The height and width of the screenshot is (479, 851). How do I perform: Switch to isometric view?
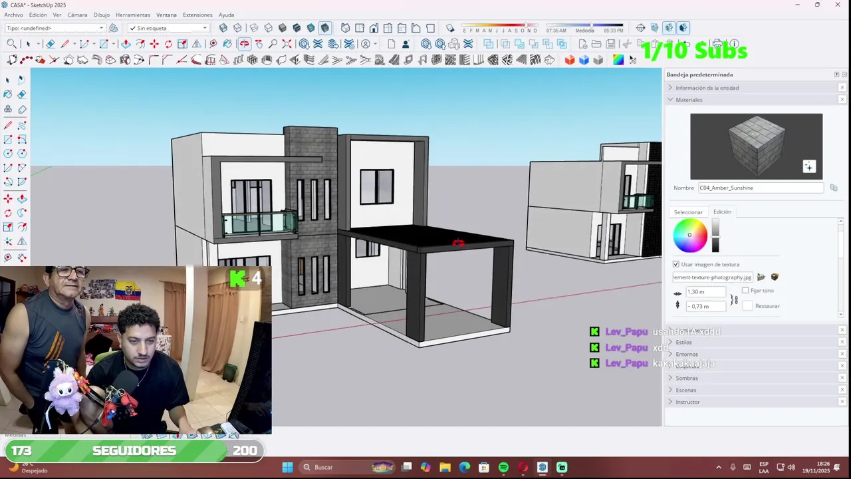point(345,28)
